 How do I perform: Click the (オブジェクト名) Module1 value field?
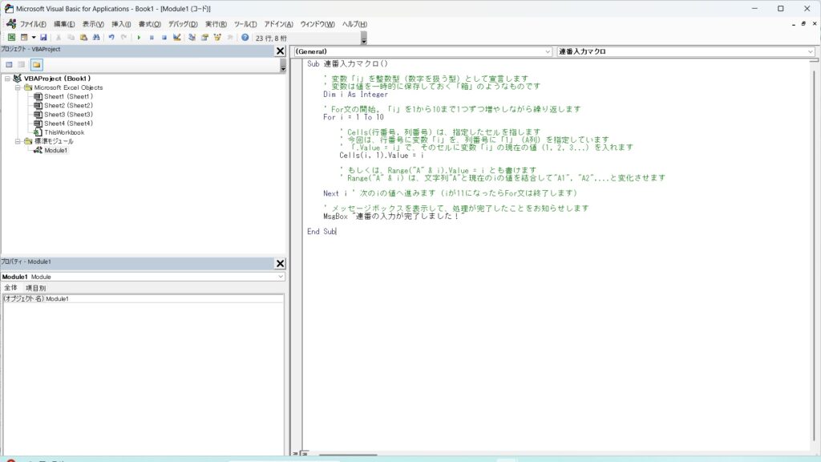tap(160, 298)
